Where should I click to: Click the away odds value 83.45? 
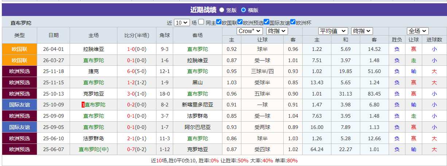click(x=374, y=94)
